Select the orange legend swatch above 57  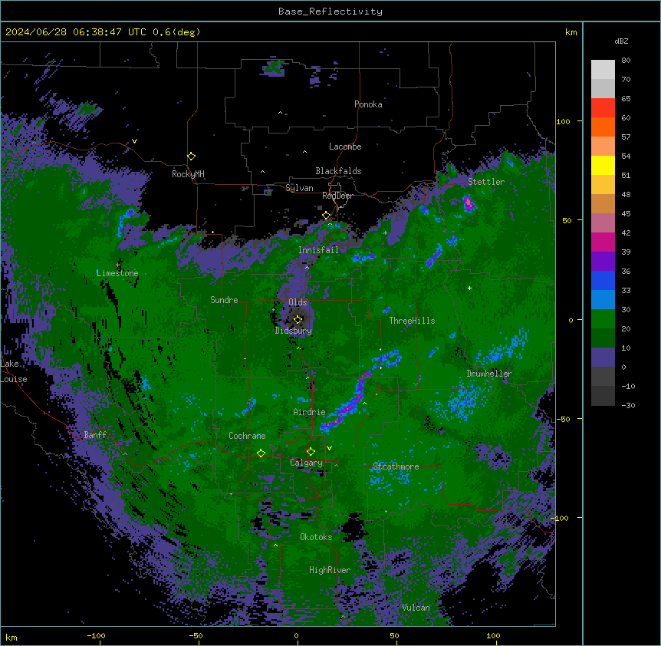point(603,127)
